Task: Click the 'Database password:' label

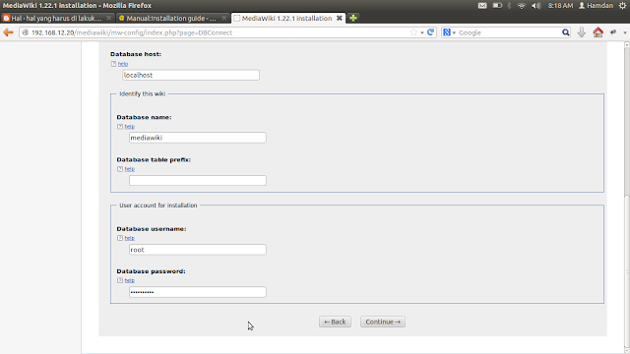Action: (x=151, y=271)
